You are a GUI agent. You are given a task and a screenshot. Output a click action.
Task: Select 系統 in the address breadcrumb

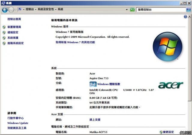click(x=60, y=9)
